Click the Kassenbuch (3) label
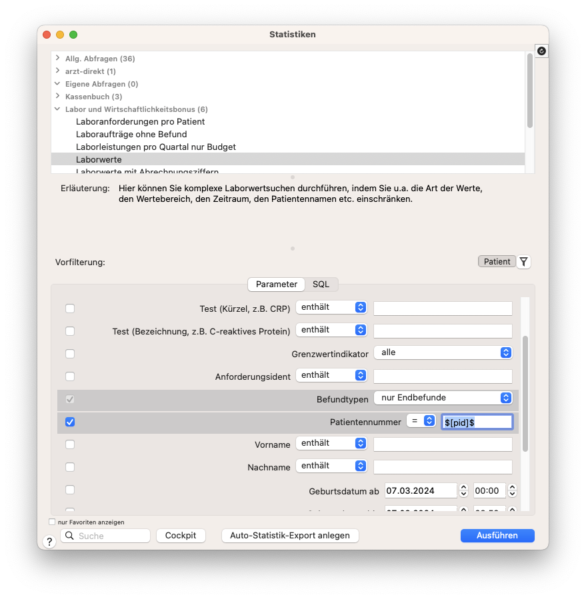The width and height of the screenshot is (586, 599). (x=93, y=96)
